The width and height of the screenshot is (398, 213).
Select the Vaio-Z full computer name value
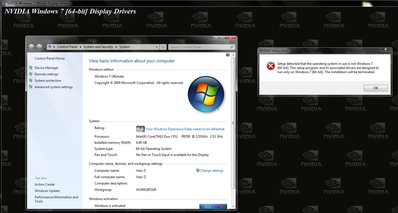(x=141, y=177)
